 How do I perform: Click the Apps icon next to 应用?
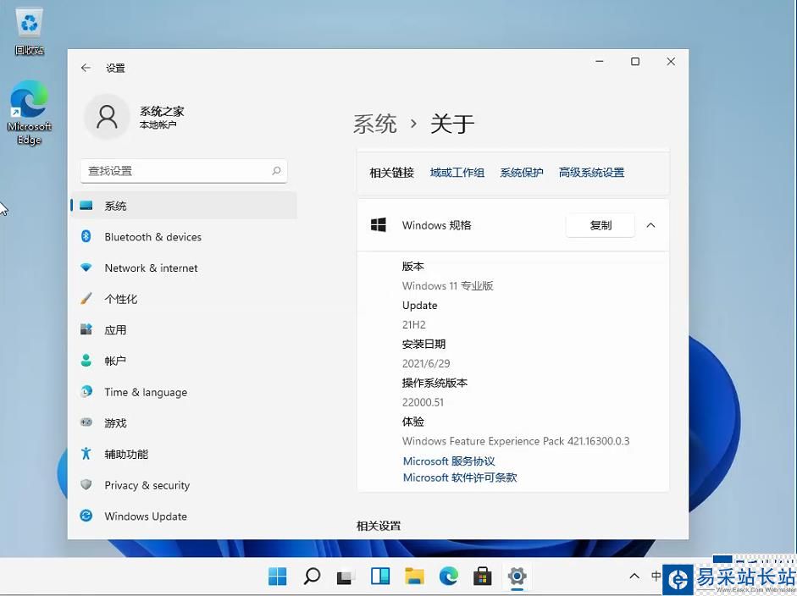point(86,329)
